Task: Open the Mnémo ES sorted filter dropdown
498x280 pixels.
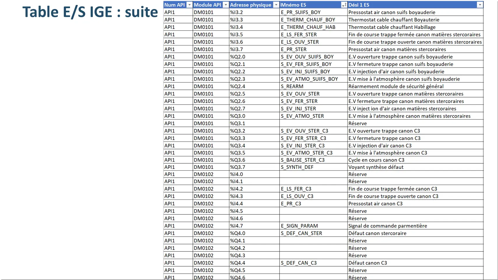Action: point(344,5)
